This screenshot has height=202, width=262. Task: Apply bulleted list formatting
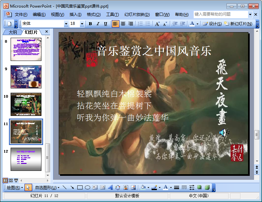point(148,24)
